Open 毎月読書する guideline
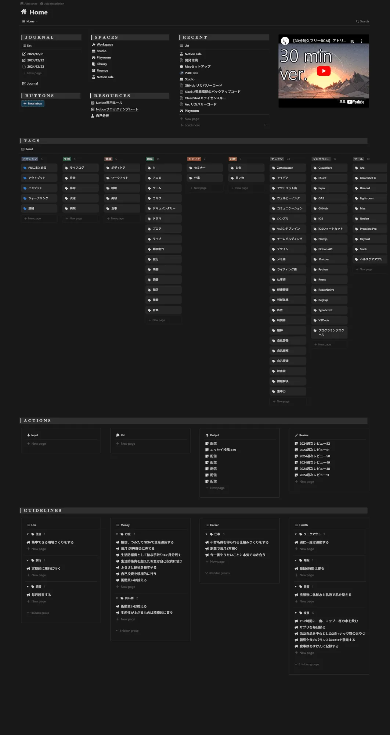 39,595
